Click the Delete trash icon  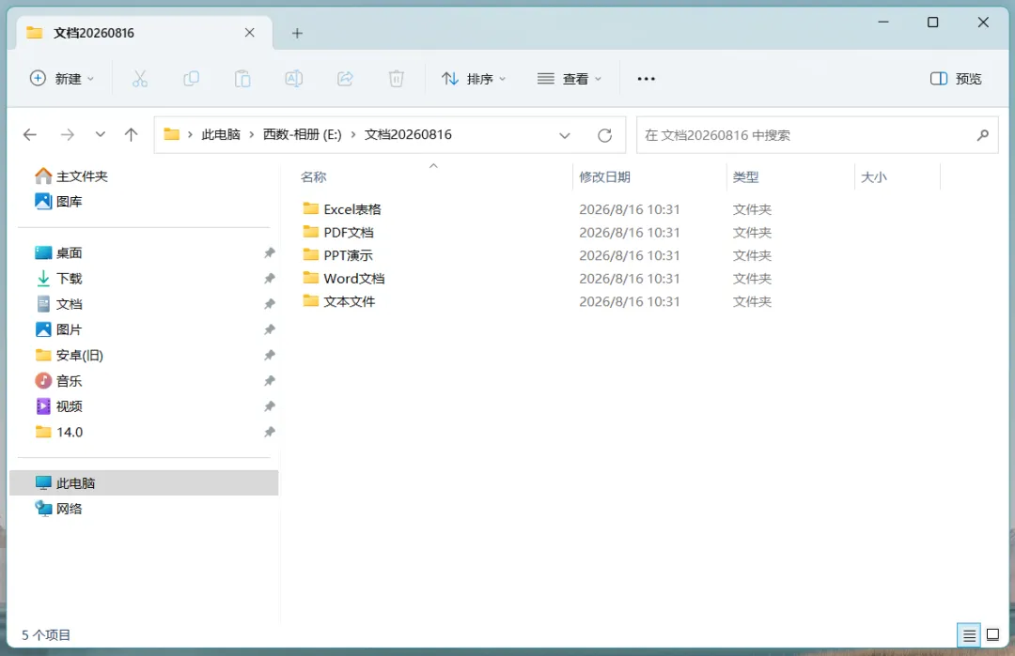coord(397,79)
